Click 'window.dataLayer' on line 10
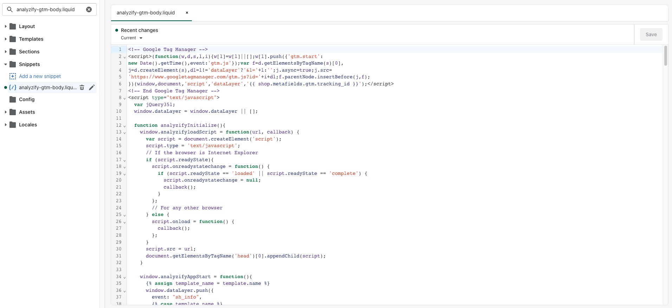 157,111
